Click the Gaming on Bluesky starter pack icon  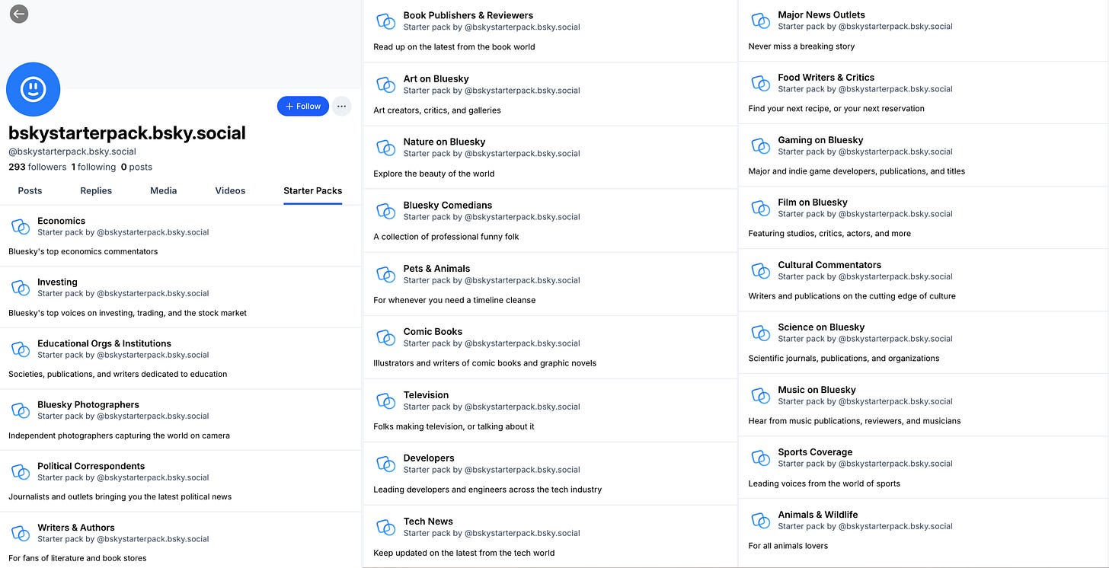click(x=760, y=145)
